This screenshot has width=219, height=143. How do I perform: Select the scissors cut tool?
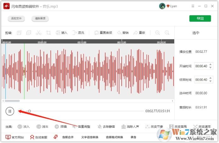[38, 33]
